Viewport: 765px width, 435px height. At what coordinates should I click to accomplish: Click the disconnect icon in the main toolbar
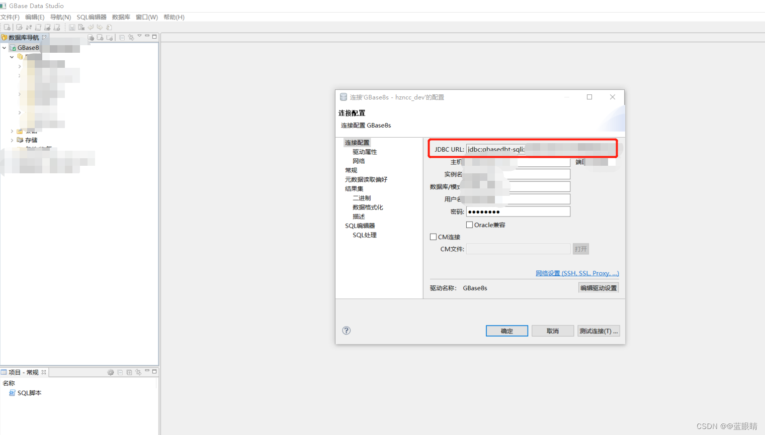[x=29, y=27]
